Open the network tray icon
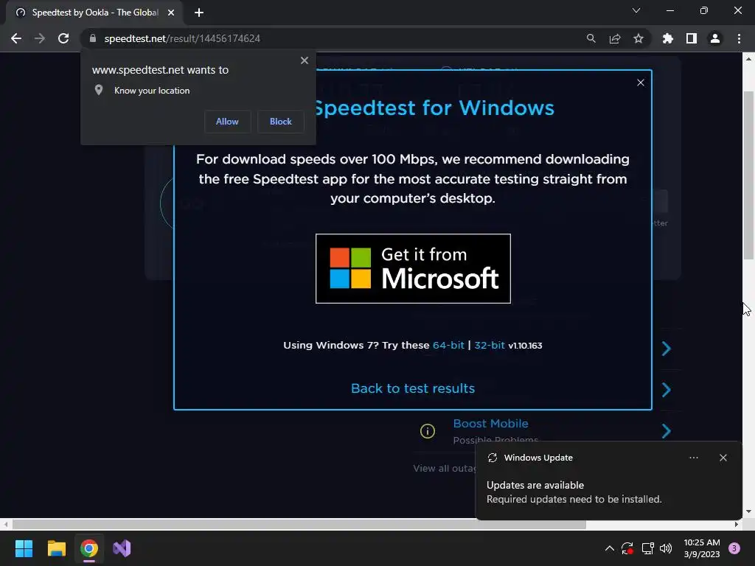Image resolution: width=755 pixels, height=566 pixels. [647, 548]
